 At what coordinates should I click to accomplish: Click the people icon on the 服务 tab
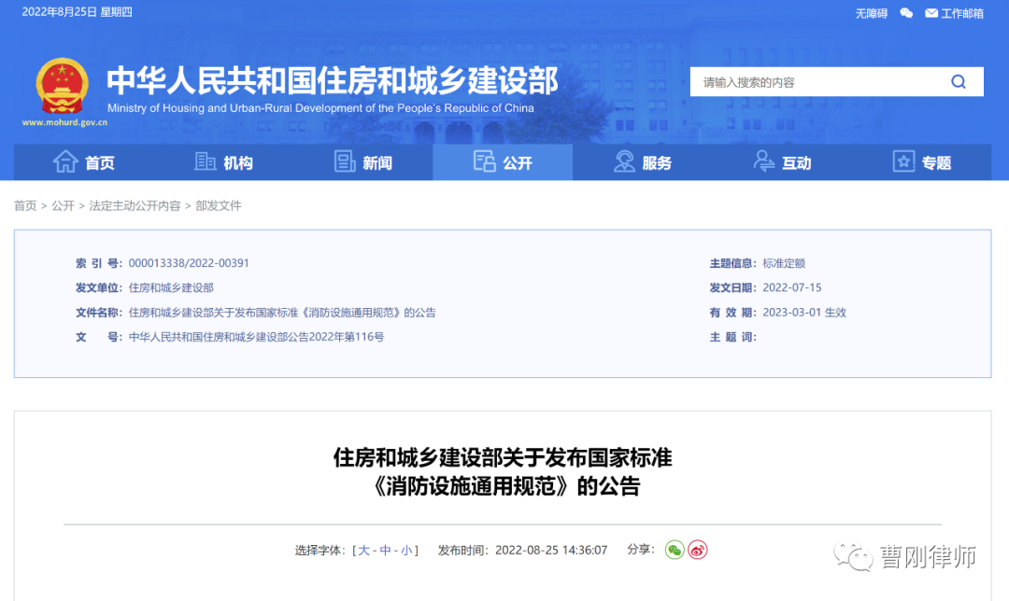(624, 161)
